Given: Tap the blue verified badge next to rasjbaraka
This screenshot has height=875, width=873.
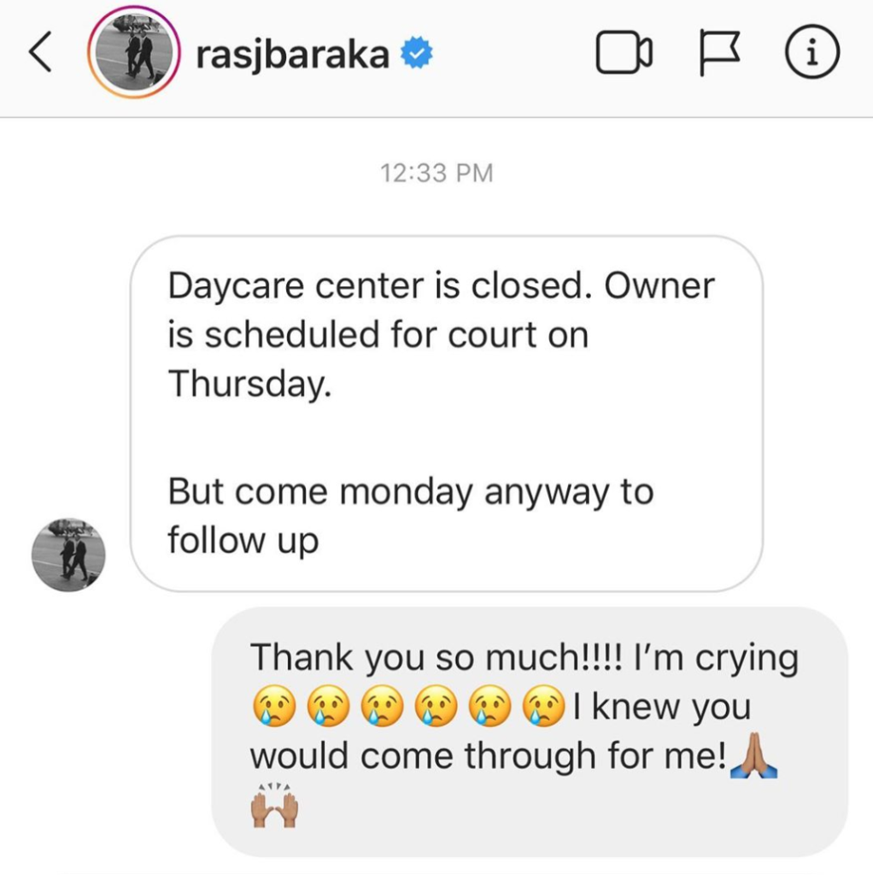Looking at the screenshot, I should point(417,52).
